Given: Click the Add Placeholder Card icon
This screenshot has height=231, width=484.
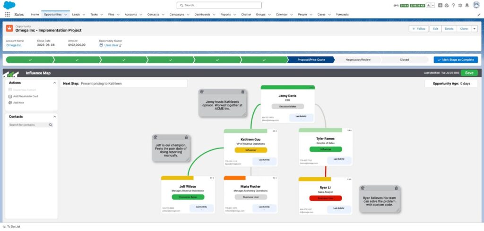Looking at the screenshot, I should point(10,96).
